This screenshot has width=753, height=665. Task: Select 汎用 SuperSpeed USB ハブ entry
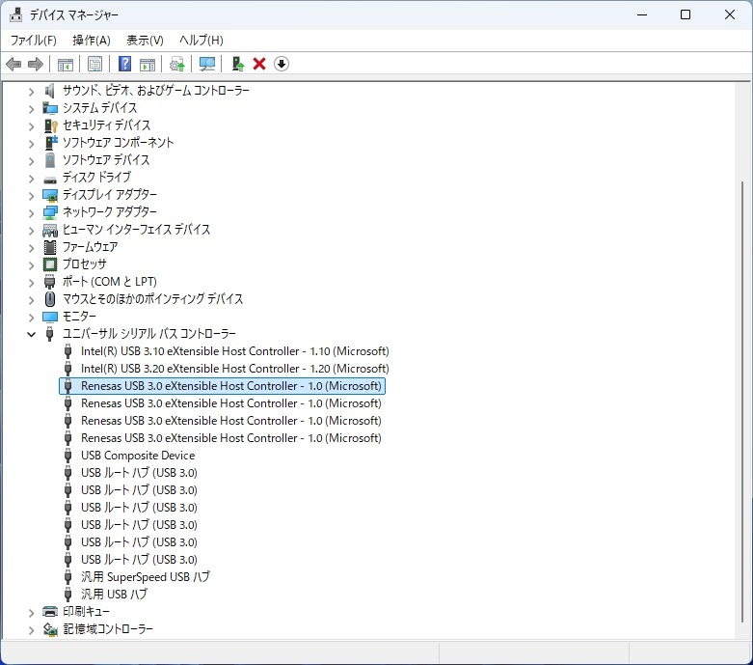click(x=145, y=577)
